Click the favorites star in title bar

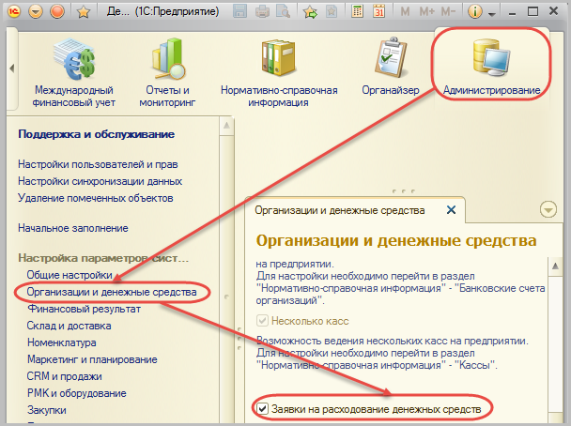point(83,12)
